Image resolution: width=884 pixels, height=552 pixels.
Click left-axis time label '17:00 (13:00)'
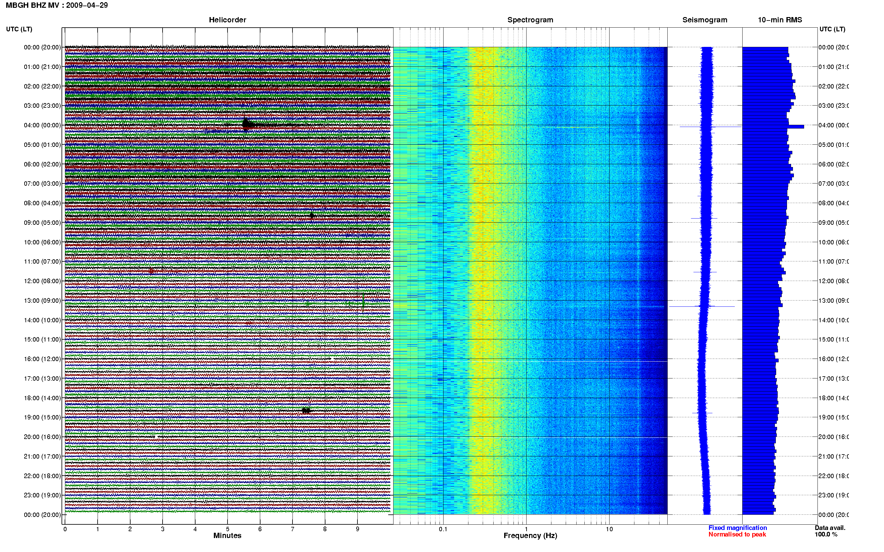(42, 378)
